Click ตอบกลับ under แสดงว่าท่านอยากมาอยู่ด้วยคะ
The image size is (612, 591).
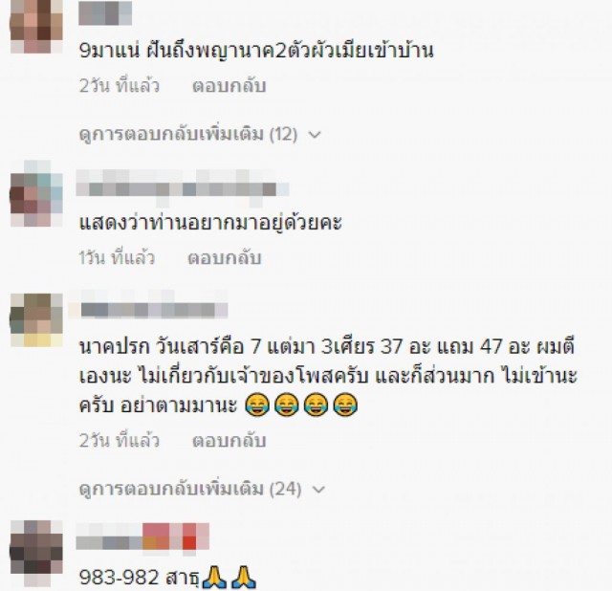click(x=225, y=258)
